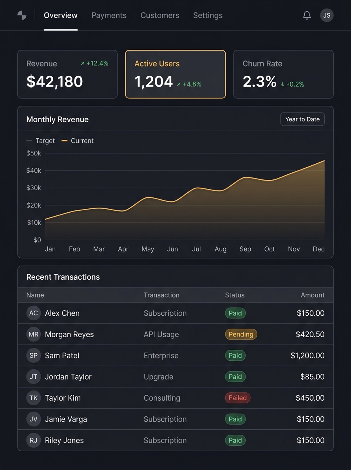Click the app logo icon
Image resolution: width=351 pixels, height=470 pixels.
[22, 15]
